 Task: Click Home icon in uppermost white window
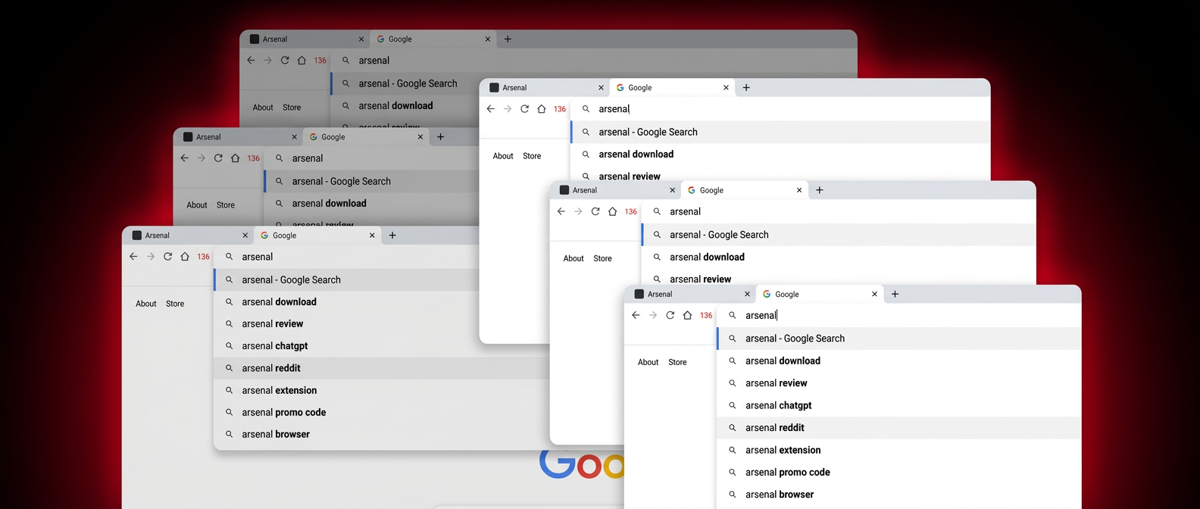(542, 109)
